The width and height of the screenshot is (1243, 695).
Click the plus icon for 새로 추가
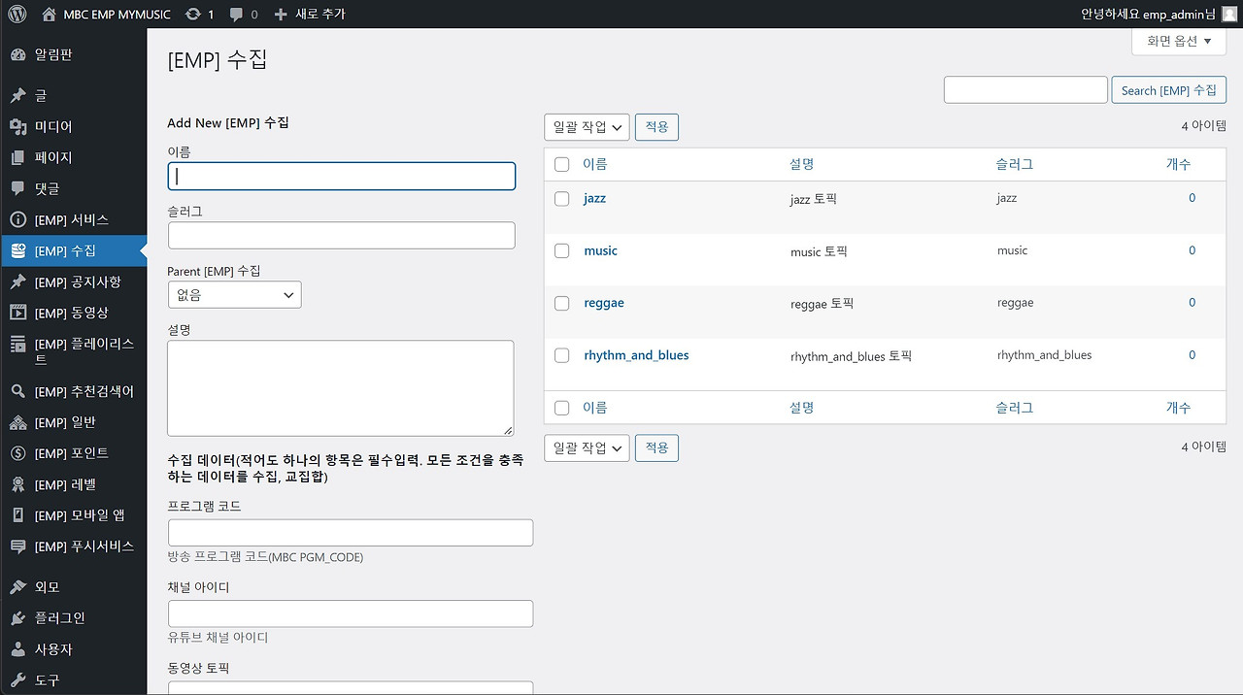tap(281, 15)
